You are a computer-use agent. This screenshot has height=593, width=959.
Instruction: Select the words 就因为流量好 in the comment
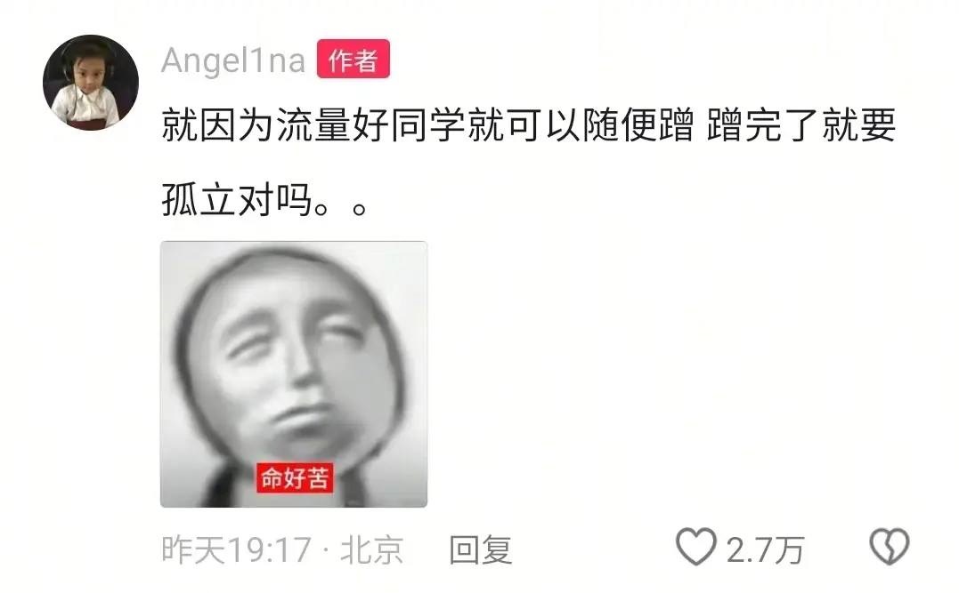coord(276,125)
